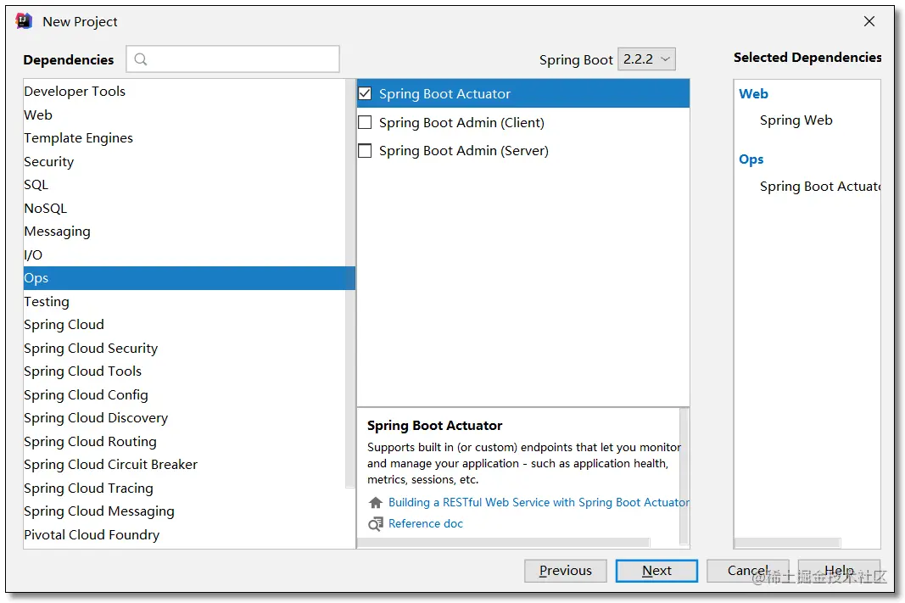The image size is (905, 603).
Task: Click the Selected Dependencies horizontal scrollbar
Action: point(787,543)
